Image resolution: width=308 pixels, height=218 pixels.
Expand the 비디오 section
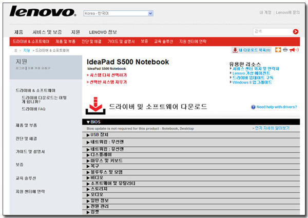(x=191, y=178)
